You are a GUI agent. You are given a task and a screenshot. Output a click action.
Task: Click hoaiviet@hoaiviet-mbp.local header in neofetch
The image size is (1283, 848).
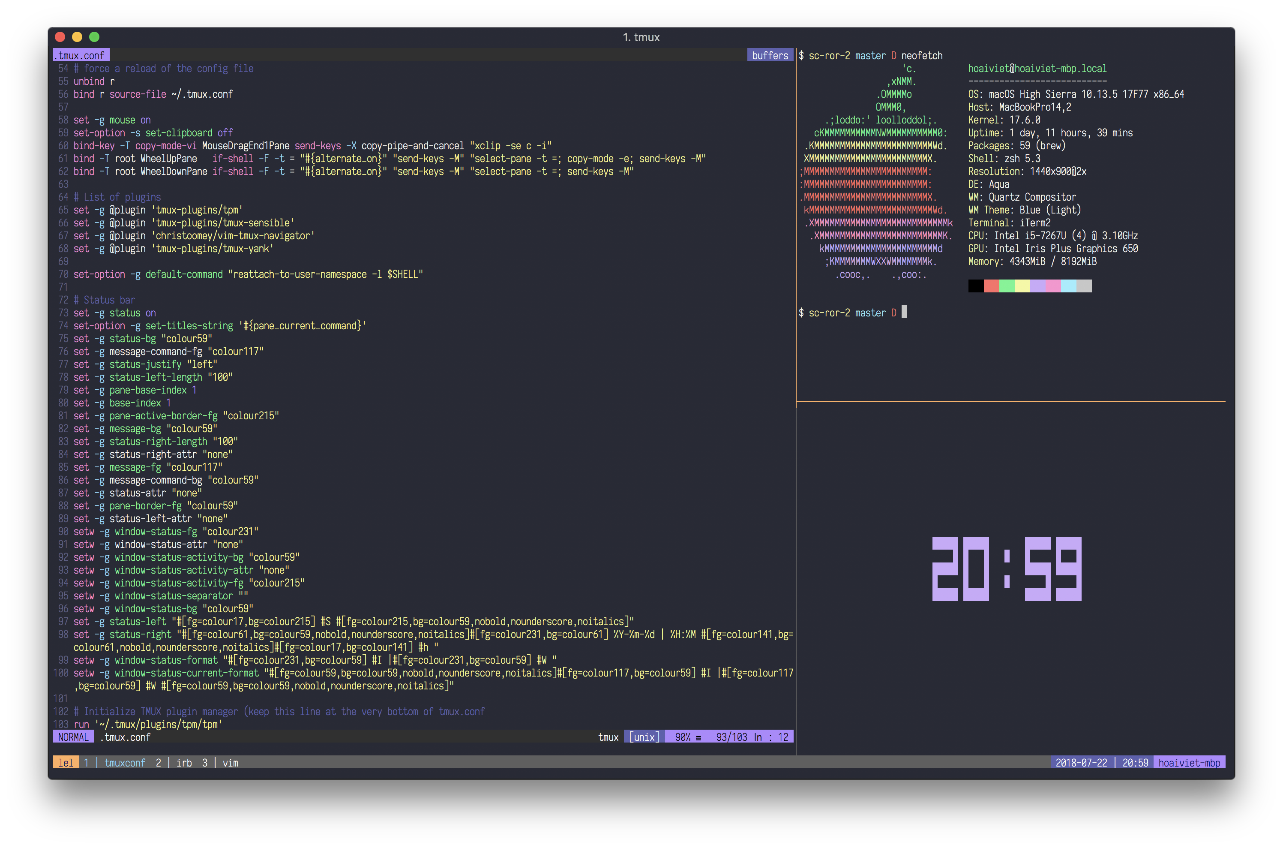click(1037, 68)
